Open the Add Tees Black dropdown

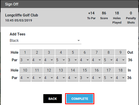pyautogui.click(x=45, y=41)
